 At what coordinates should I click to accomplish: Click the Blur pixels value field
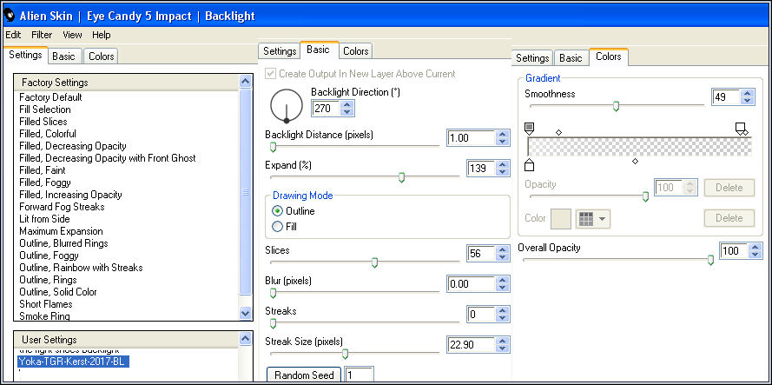coord(472,284)
